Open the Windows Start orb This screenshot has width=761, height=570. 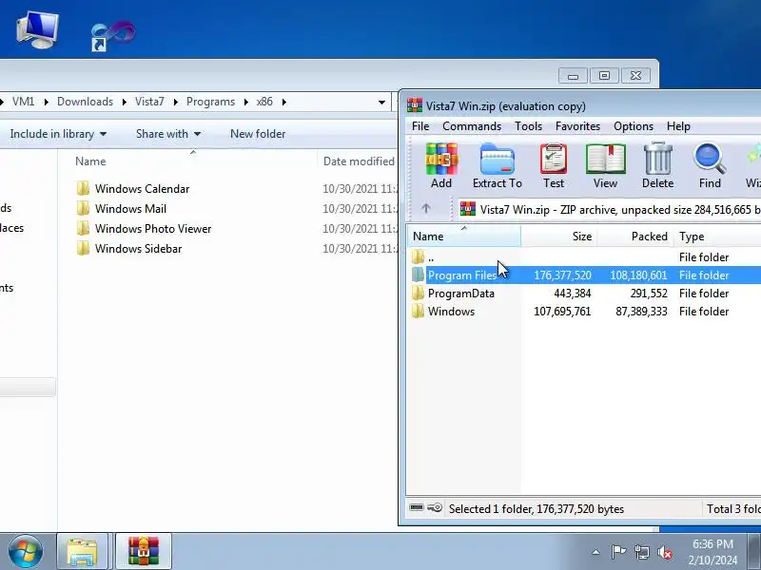(26, 552)
